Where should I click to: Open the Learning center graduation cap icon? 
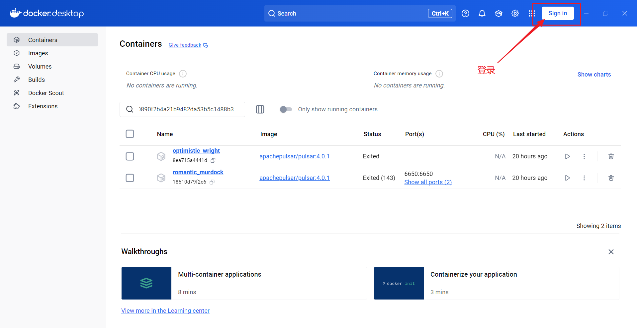point(499,14)
